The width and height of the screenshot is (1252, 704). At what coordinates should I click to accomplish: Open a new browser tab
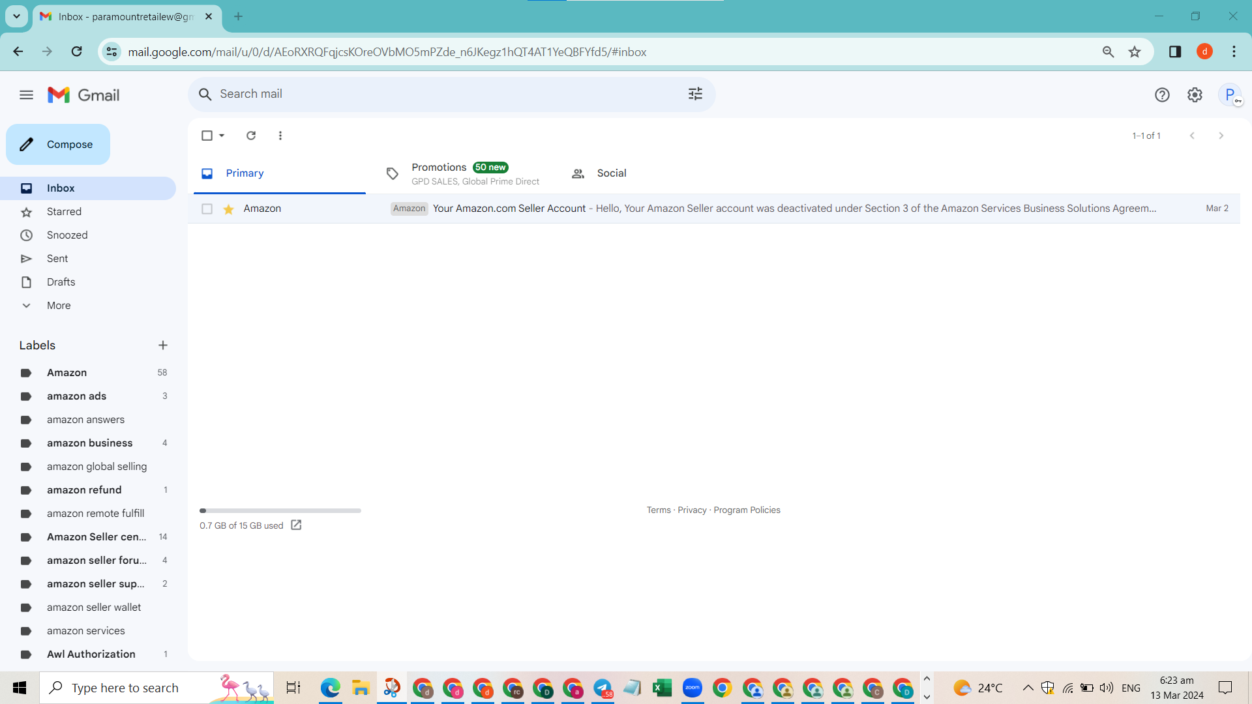[x=238, y=16]
